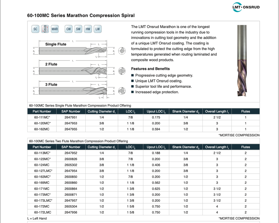Click the router bit product photo
Image resolution: width=279 pixels, height=223 pixels.
[x=242, y=61]
